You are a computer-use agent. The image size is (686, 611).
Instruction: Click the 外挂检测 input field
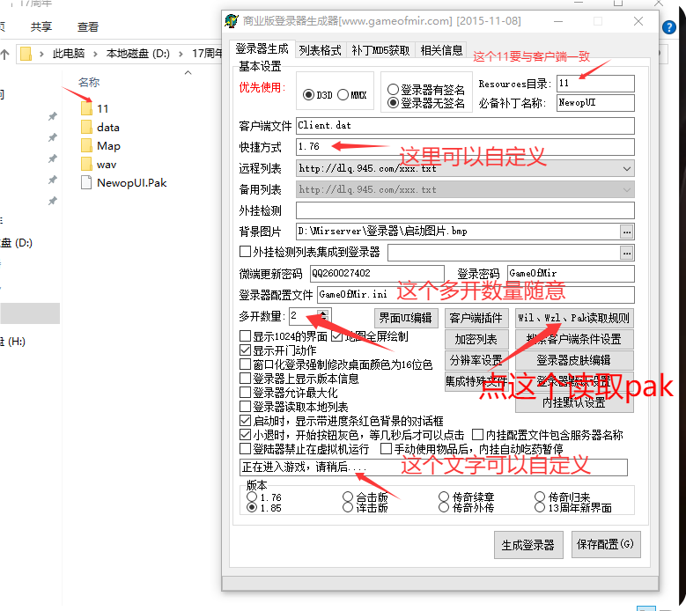pyautogui.click(x=465, y=210)
